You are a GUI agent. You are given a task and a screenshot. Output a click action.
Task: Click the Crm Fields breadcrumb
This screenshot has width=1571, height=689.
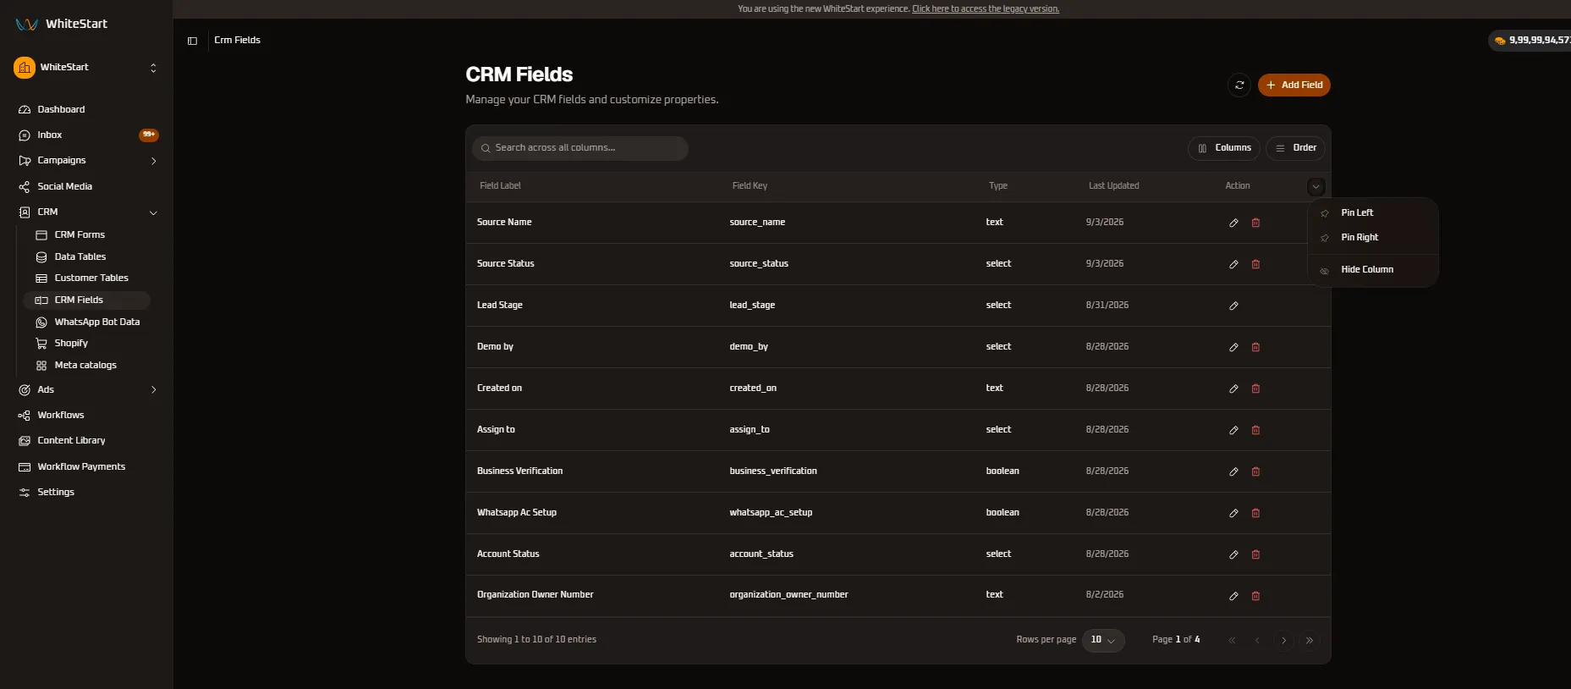click(237, 40)
